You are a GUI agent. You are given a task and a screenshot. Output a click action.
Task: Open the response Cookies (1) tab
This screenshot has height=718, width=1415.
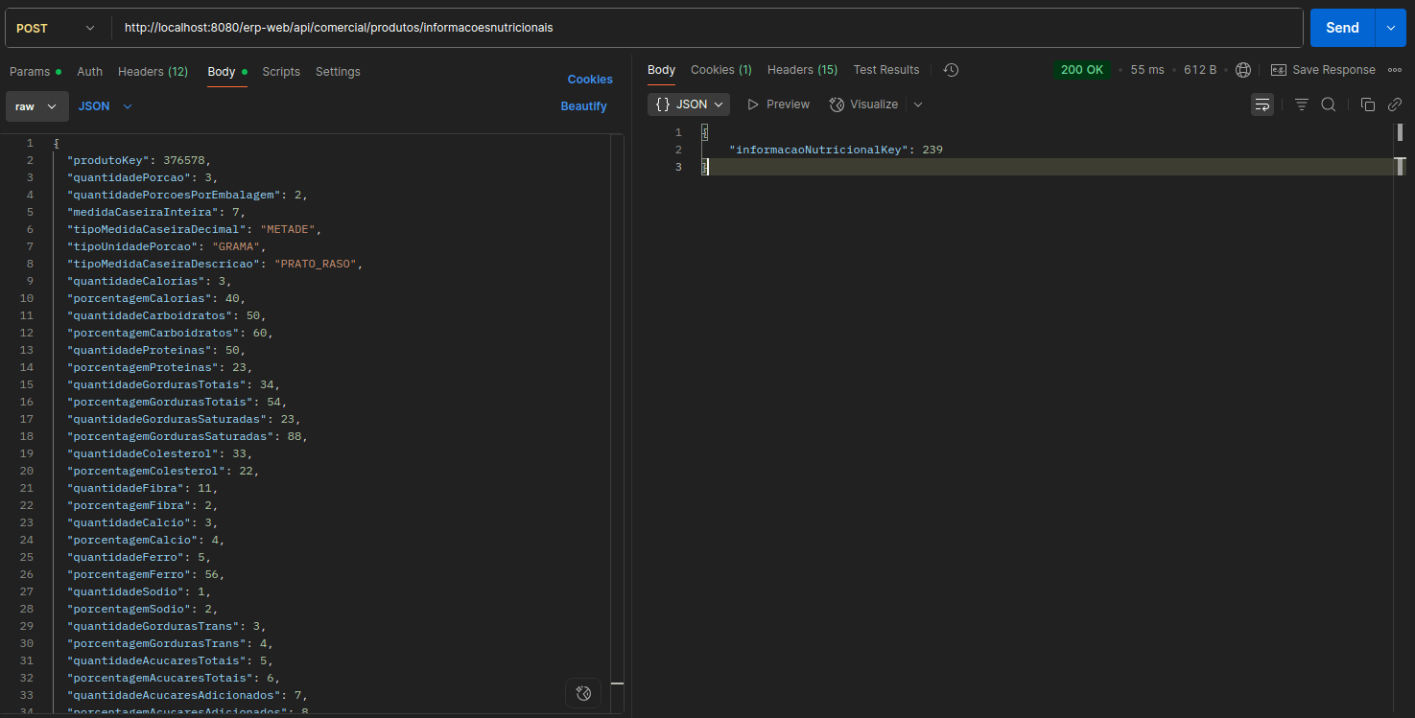(721, 70)
